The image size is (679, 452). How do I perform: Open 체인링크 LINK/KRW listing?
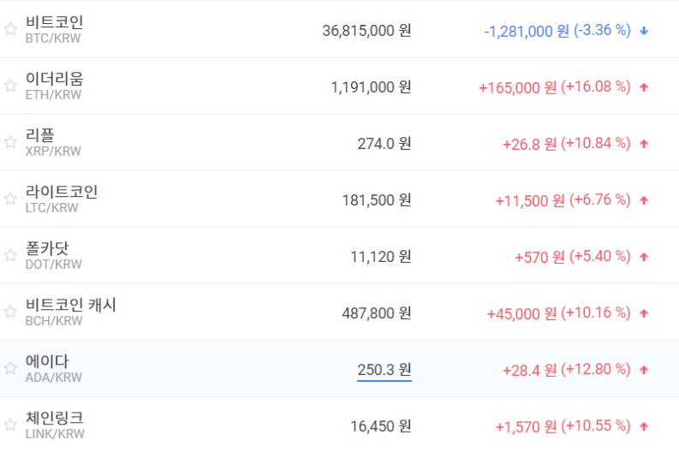pos(55,418)
